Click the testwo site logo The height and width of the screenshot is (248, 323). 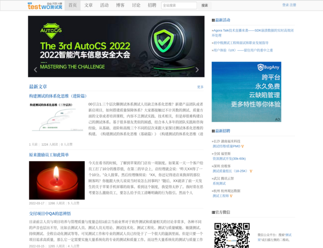[45, 5]
